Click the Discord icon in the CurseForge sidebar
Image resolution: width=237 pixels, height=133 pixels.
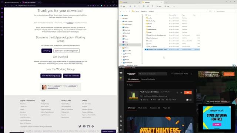[x=121, y=121]
